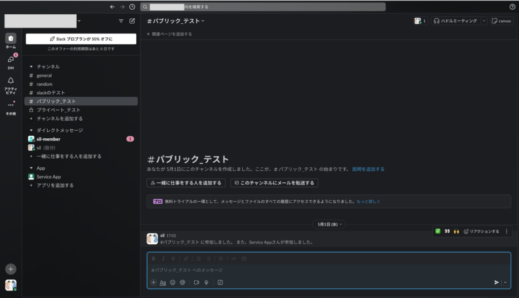The image size is (519, 298).
Task: Open the new message compose icon
Action: click(132, 21)
